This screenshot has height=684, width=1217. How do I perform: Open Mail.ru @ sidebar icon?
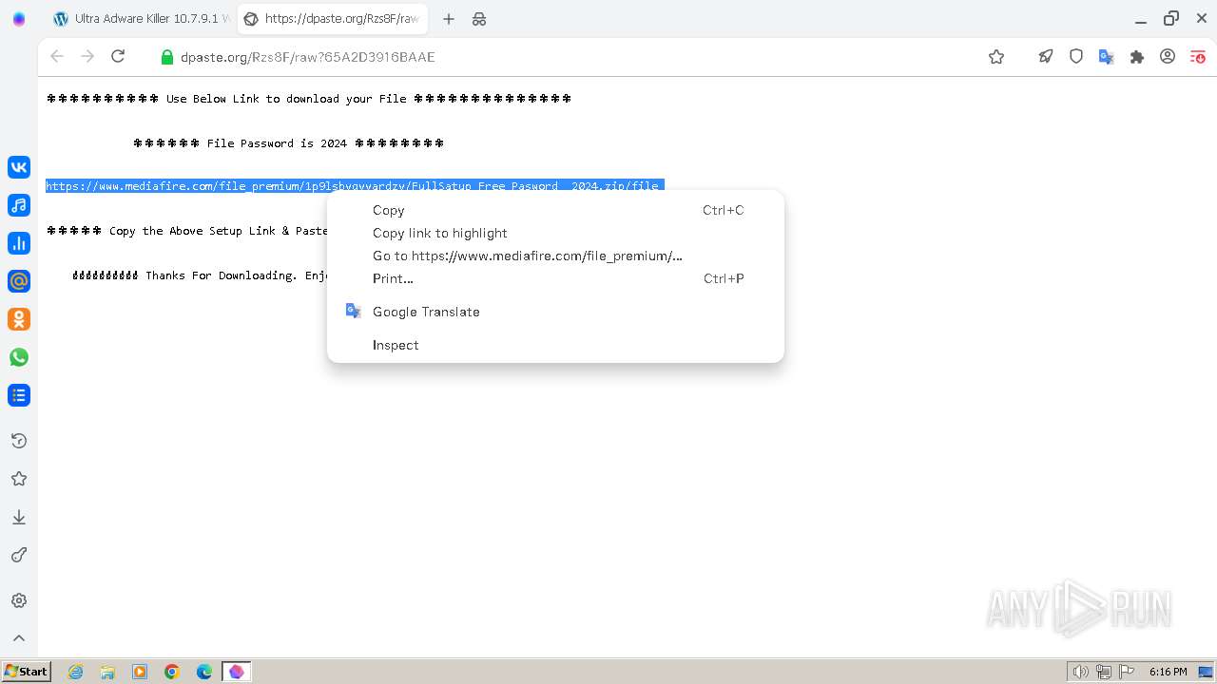(x=19, y=281)
